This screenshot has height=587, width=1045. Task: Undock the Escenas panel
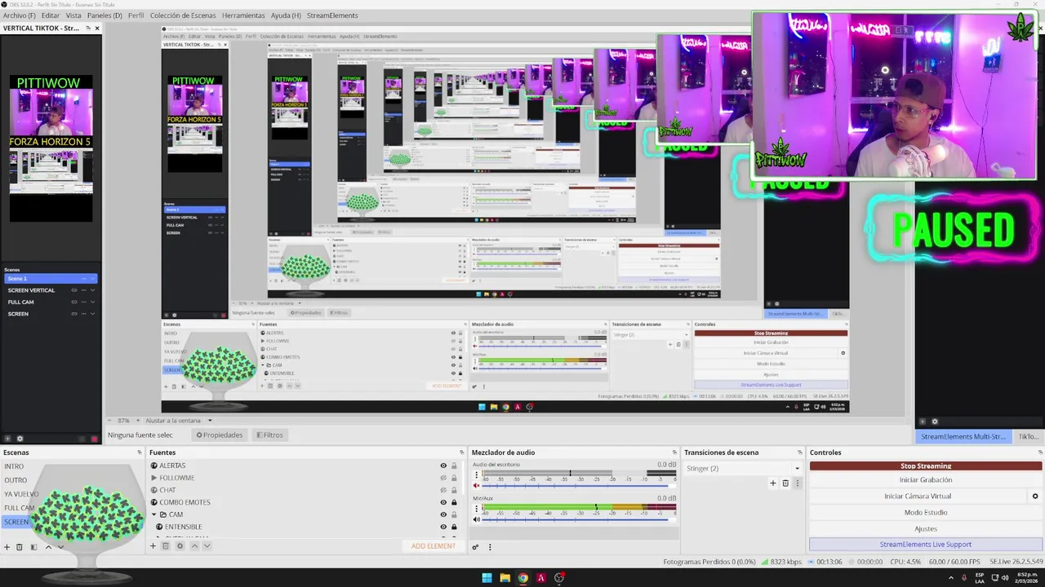pos(140,452)
